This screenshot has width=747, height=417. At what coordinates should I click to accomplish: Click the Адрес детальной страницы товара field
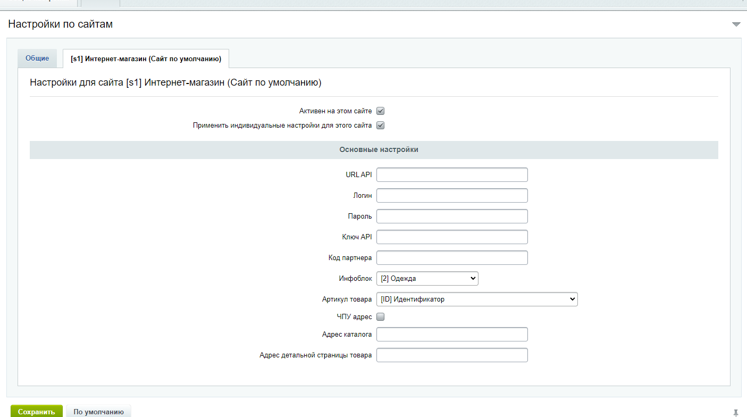click(x=452, y=355)
